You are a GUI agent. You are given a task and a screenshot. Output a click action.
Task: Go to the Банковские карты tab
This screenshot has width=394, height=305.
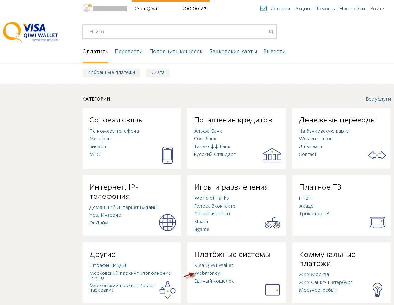233,51
